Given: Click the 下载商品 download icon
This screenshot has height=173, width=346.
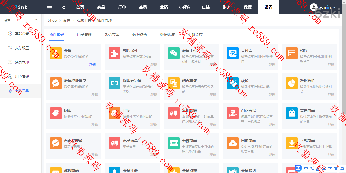Looking at the screenshot, I should [x=292, y=143].
